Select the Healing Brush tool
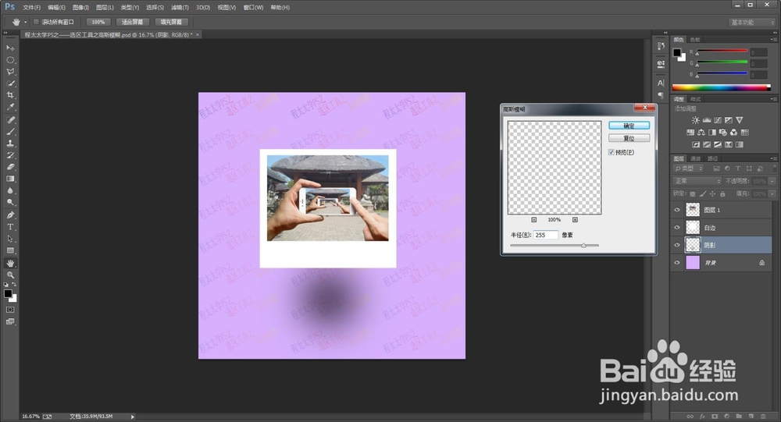Screen dimensions: 781x422 click(x=10, y=120)
